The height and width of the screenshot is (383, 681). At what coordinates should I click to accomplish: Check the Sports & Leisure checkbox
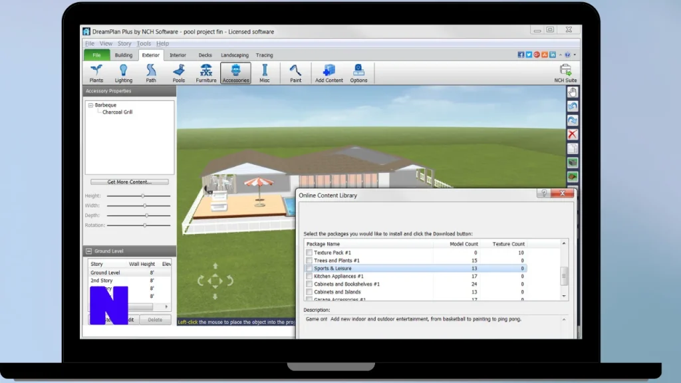tap(309, 269)
